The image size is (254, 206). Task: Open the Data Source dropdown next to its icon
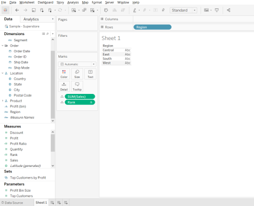pyautogui.click(x=55, y=10)
